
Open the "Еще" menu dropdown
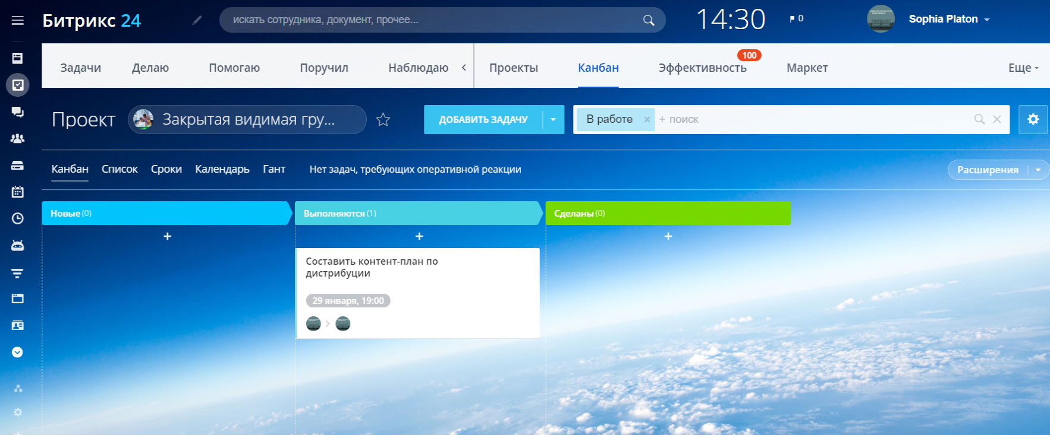(x=1023, y=68)
